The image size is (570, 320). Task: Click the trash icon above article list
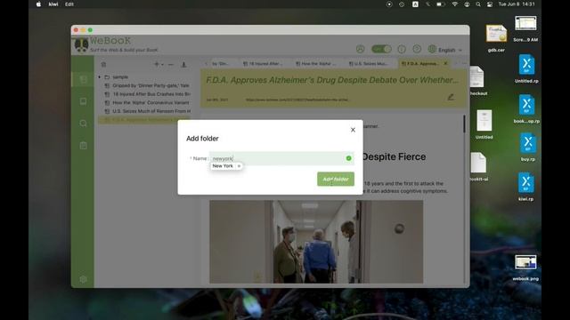coord(103,64)
